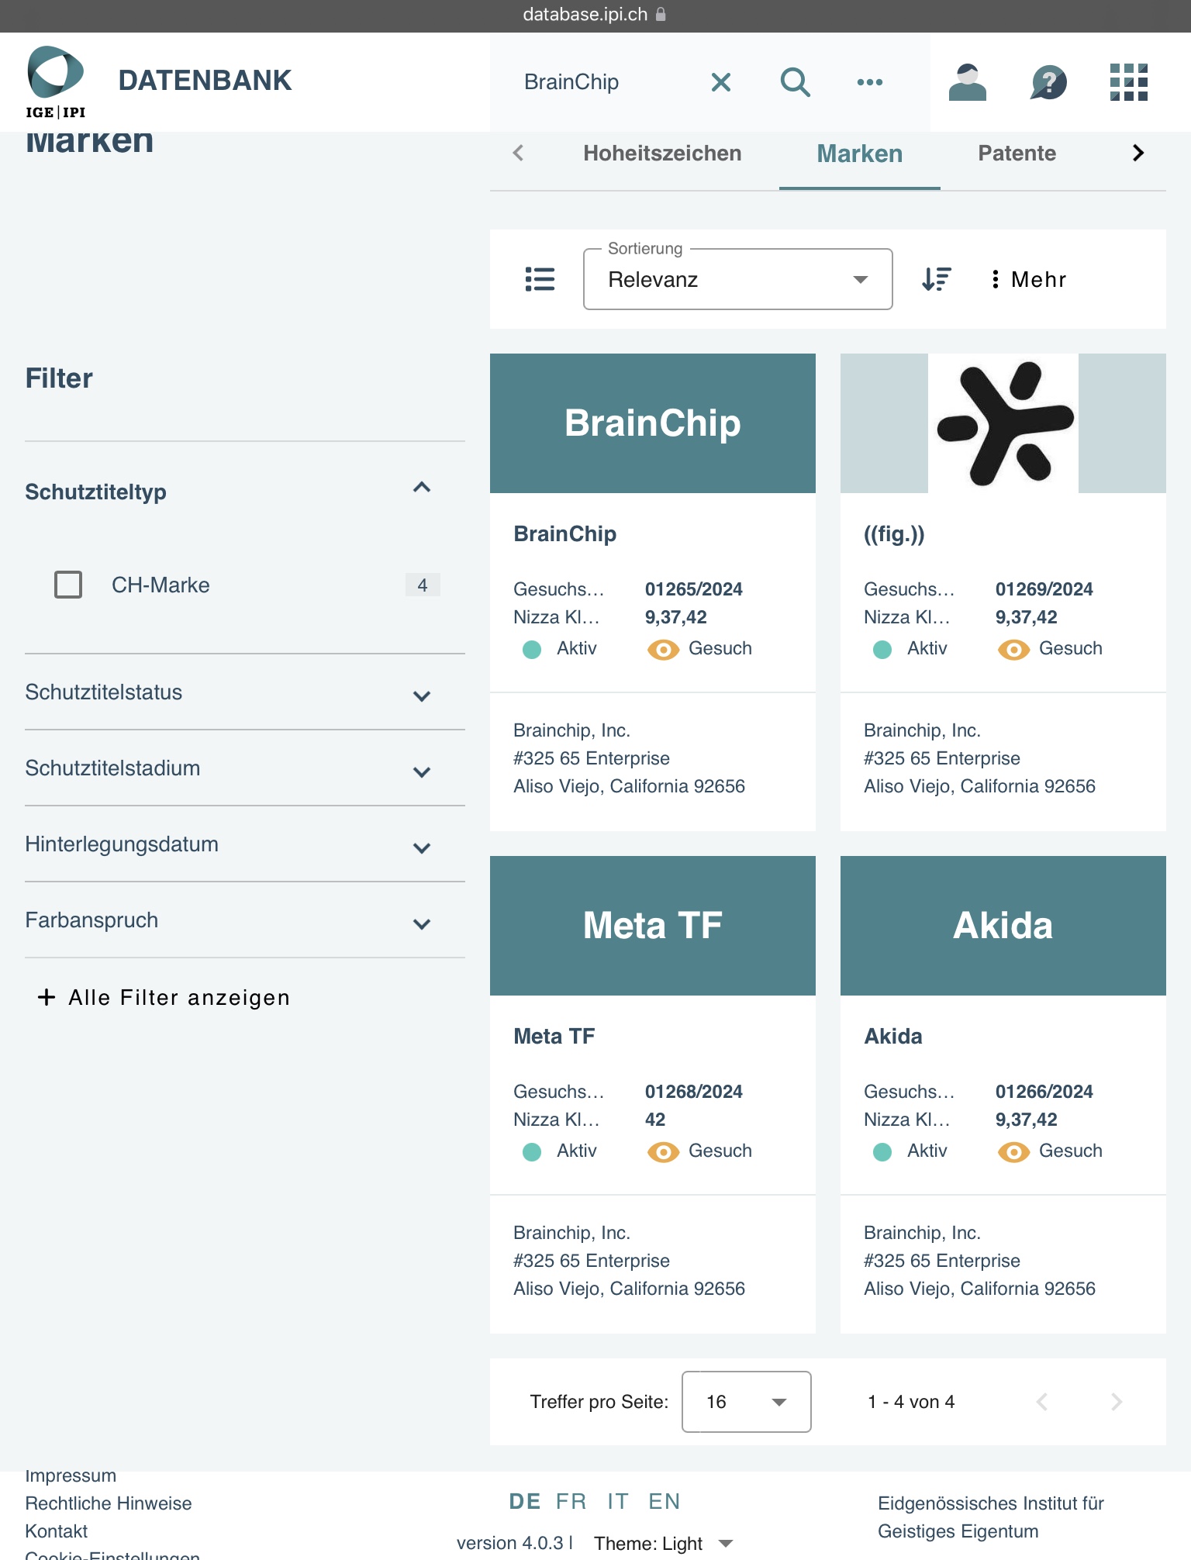Switch to the Hoheitszeichen tab
1191x1560 pixels.
[662, 154]
